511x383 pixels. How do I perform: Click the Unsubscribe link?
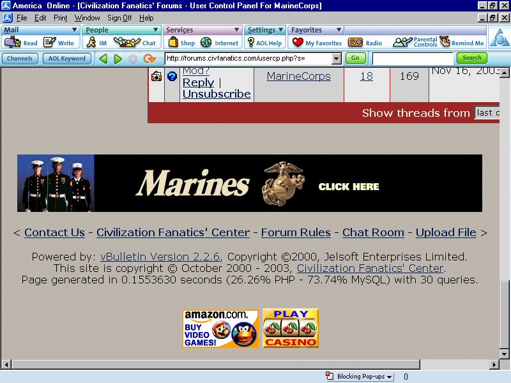click(x=217, y=94)
